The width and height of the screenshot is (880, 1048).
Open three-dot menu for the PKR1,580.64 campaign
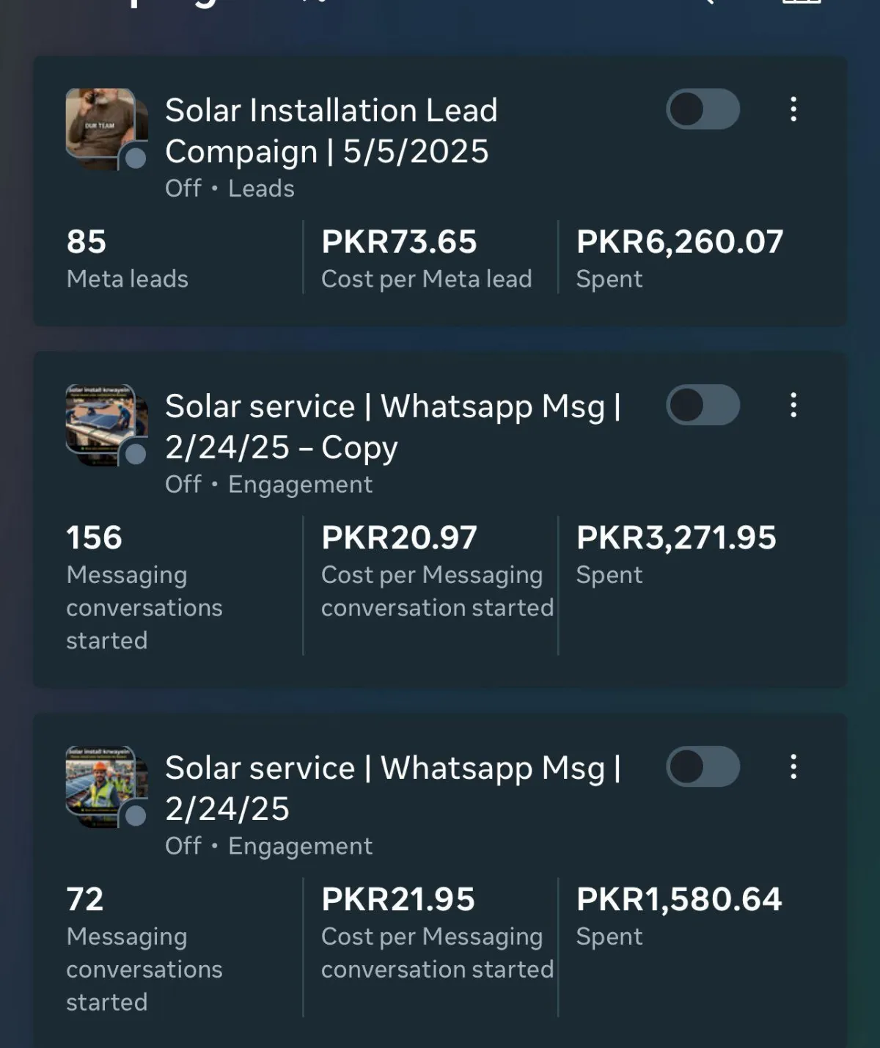[793, 766]
